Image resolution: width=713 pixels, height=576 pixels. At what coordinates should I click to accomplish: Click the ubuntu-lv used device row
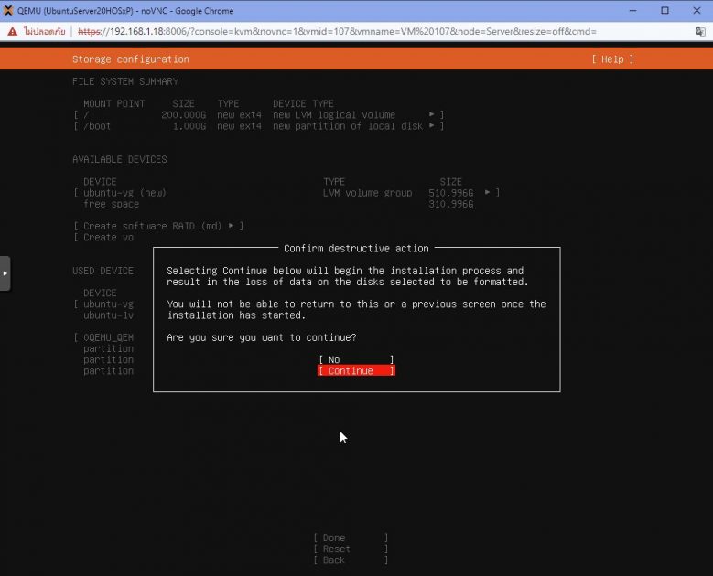[108, 315]
